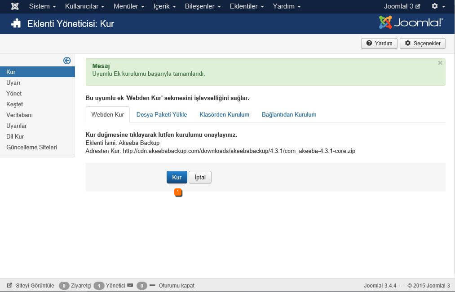Click the Siteyi Görüntüle external link icon
This screenshot has width=455, height=292.
(9, 285)
